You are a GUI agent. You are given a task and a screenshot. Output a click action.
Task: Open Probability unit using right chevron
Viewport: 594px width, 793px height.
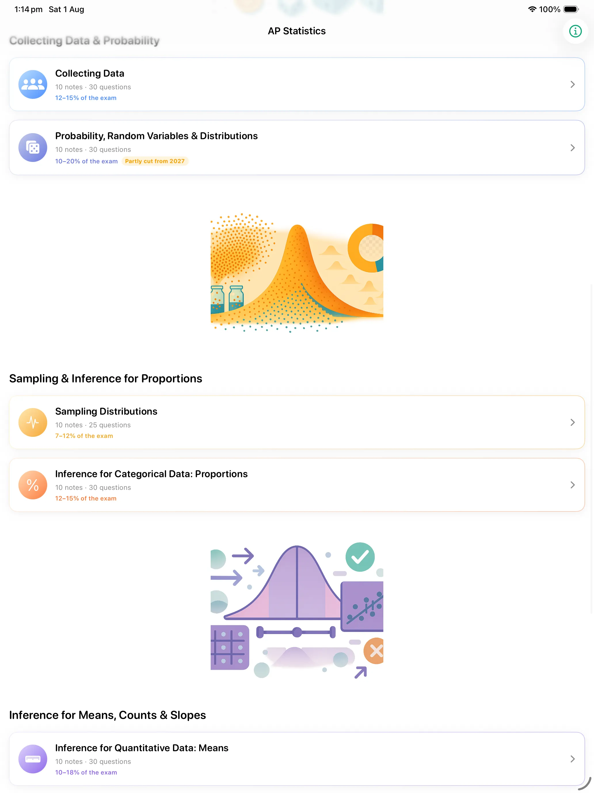point(572,148)
